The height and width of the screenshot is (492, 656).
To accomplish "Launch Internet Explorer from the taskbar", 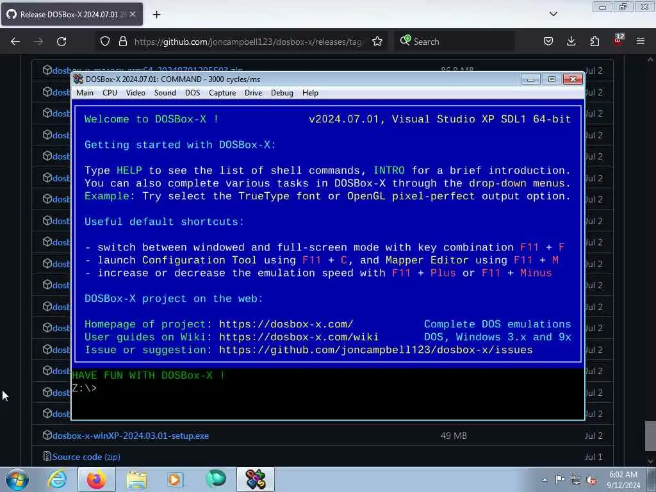I will [x=57, y=479].
